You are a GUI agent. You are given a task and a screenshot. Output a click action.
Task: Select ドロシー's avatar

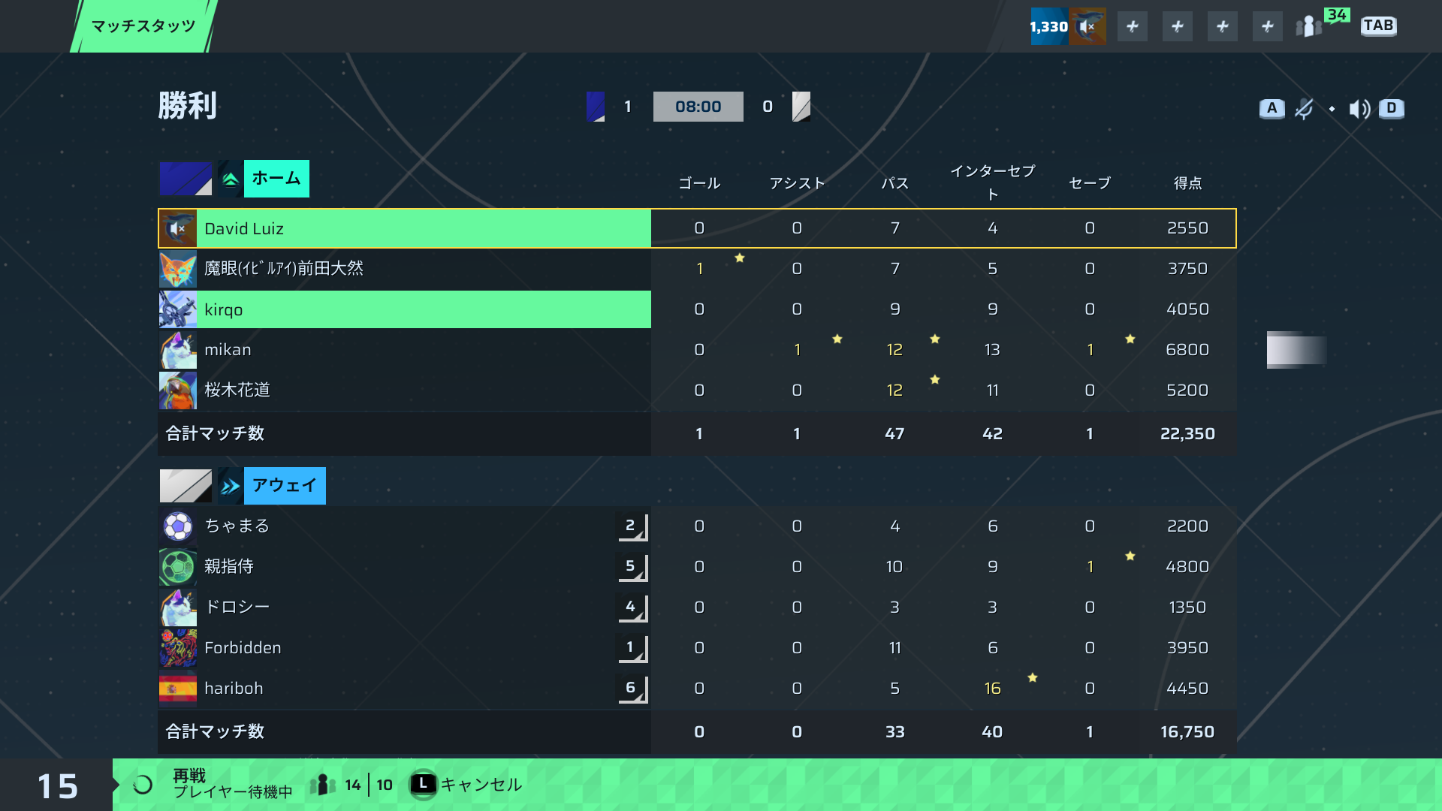coord(178,607)
